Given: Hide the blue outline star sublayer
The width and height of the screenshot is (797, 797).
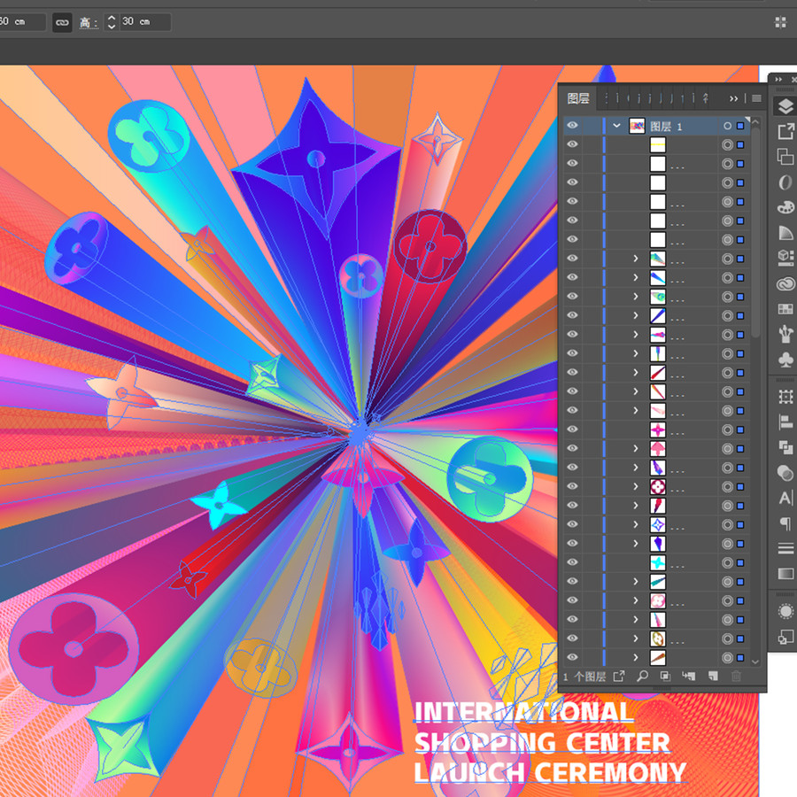Looking at the screenshot, I should (x=572, y=524).
